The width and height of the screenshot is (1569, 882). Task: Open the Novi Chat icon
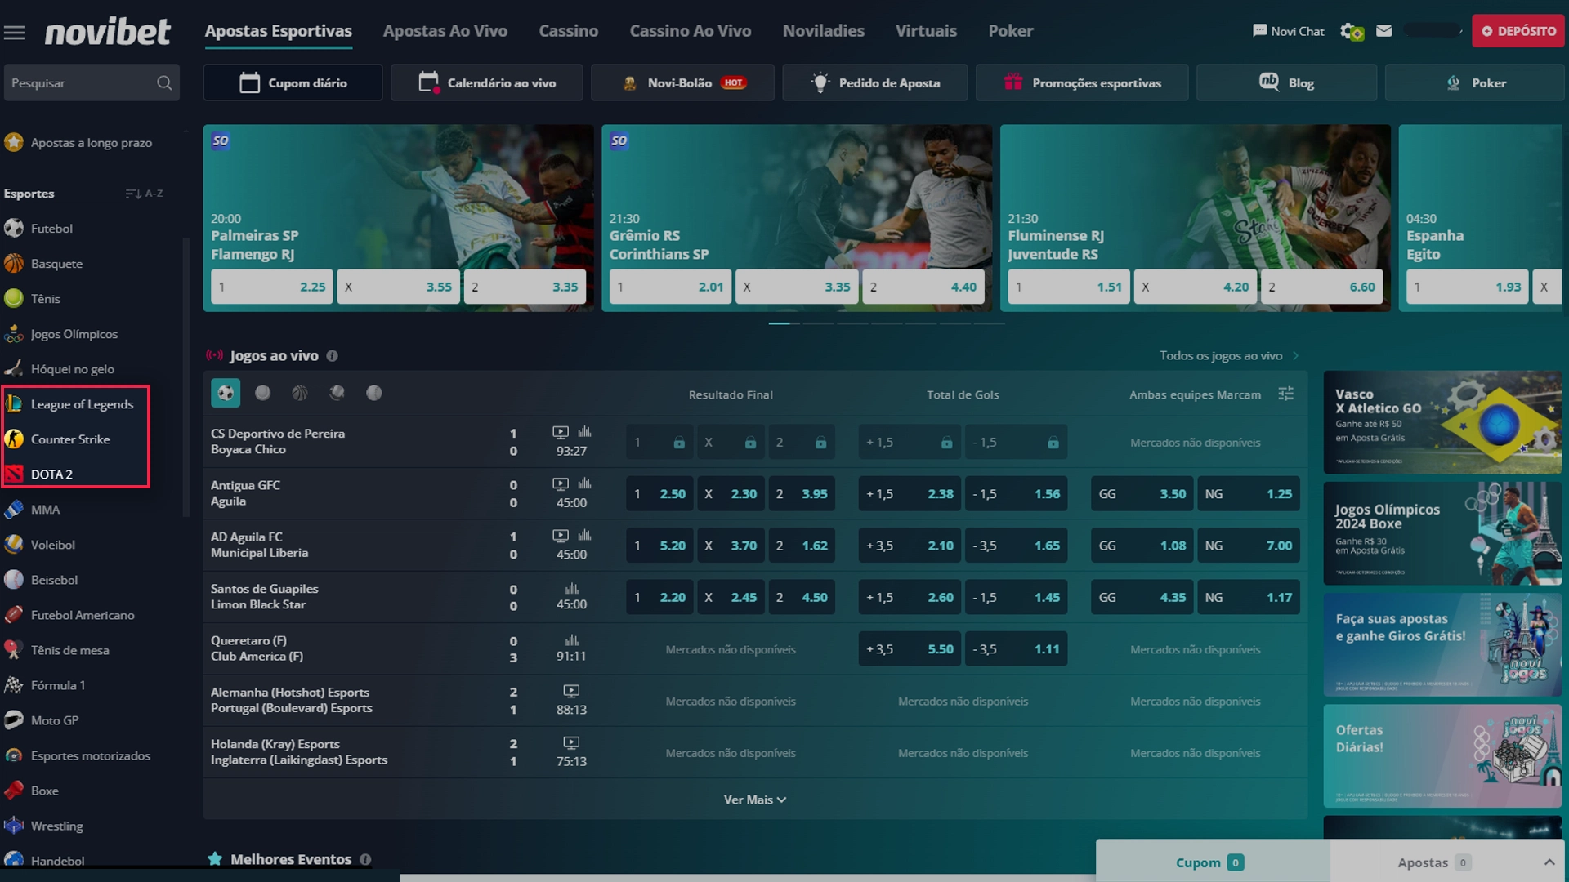coord(1259,31)
